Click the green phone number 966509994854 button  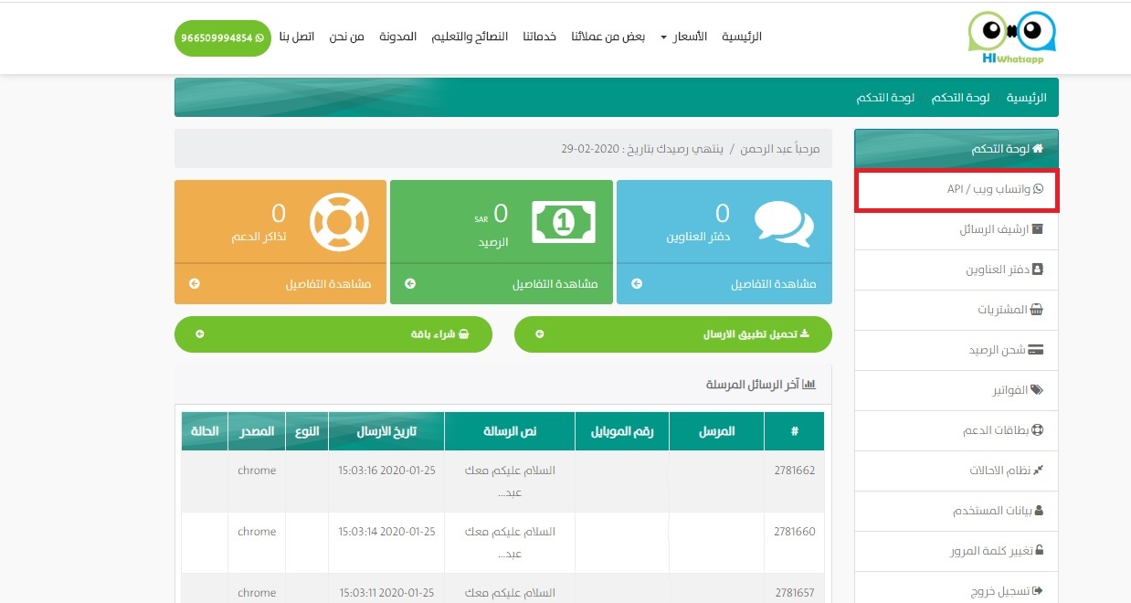click(x=222, y=38)
